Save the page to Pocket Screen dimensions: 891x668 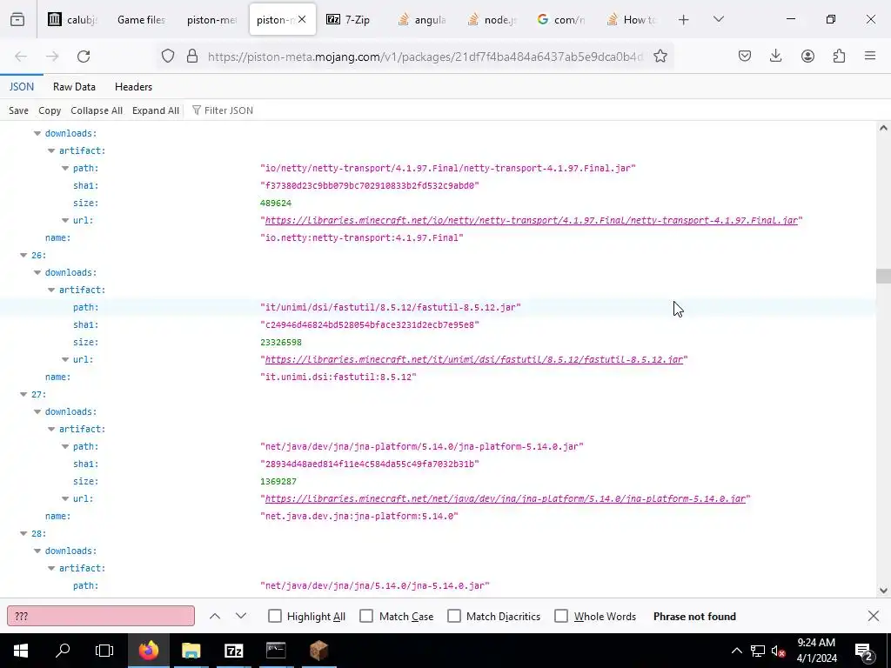pos(745,57)
